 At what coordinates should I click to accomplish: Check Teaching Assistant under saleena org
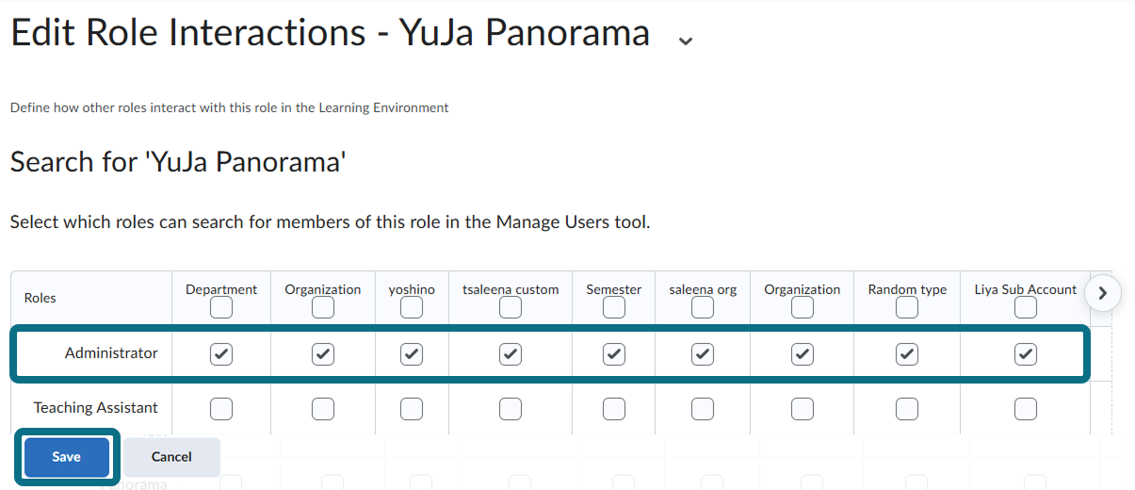point(703,408)
